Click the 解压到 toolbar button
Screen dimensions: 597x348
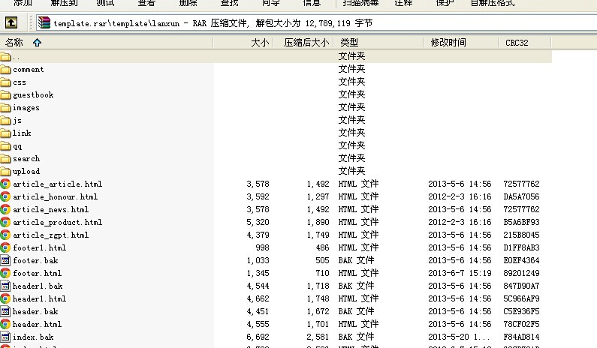[x=64, y=3]
